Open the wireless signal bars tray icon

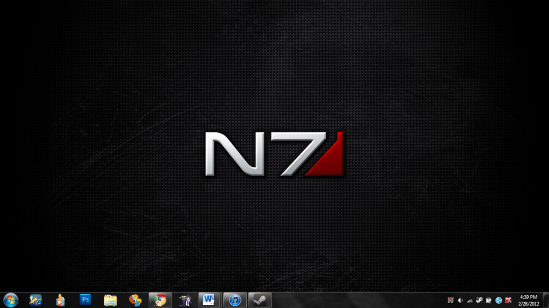(x=470, y=301)
